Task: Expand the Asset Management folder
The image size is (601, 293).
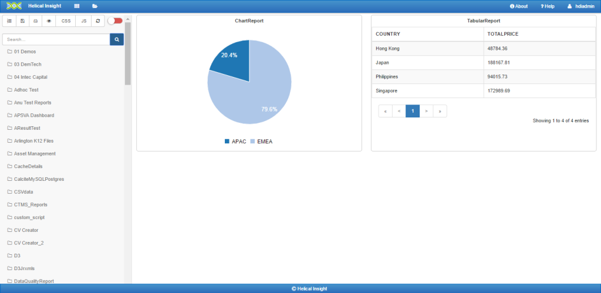Action: (x=35, y=154)
